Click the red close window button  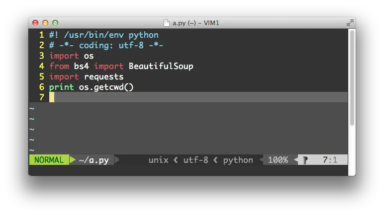(x=35, y=23)
